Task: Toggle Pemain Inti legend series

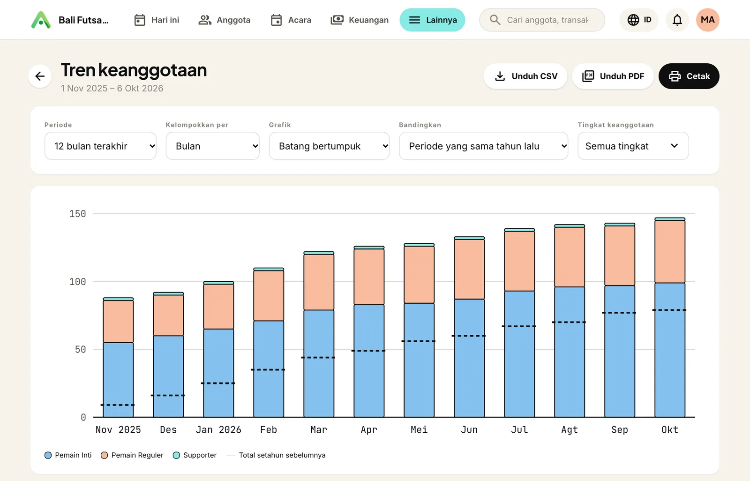Action: pos(68,455)
